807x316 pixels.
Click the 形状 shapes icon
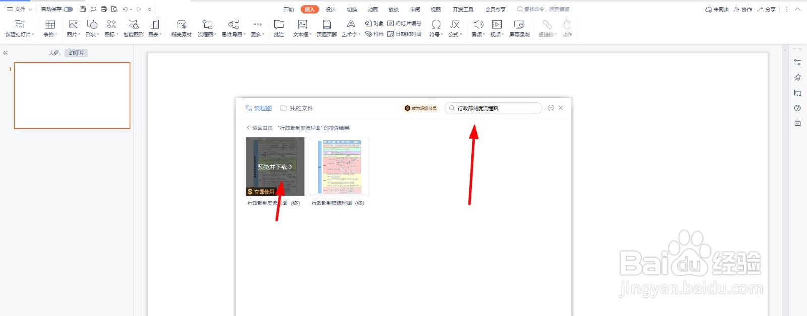(x=92, y=24)
